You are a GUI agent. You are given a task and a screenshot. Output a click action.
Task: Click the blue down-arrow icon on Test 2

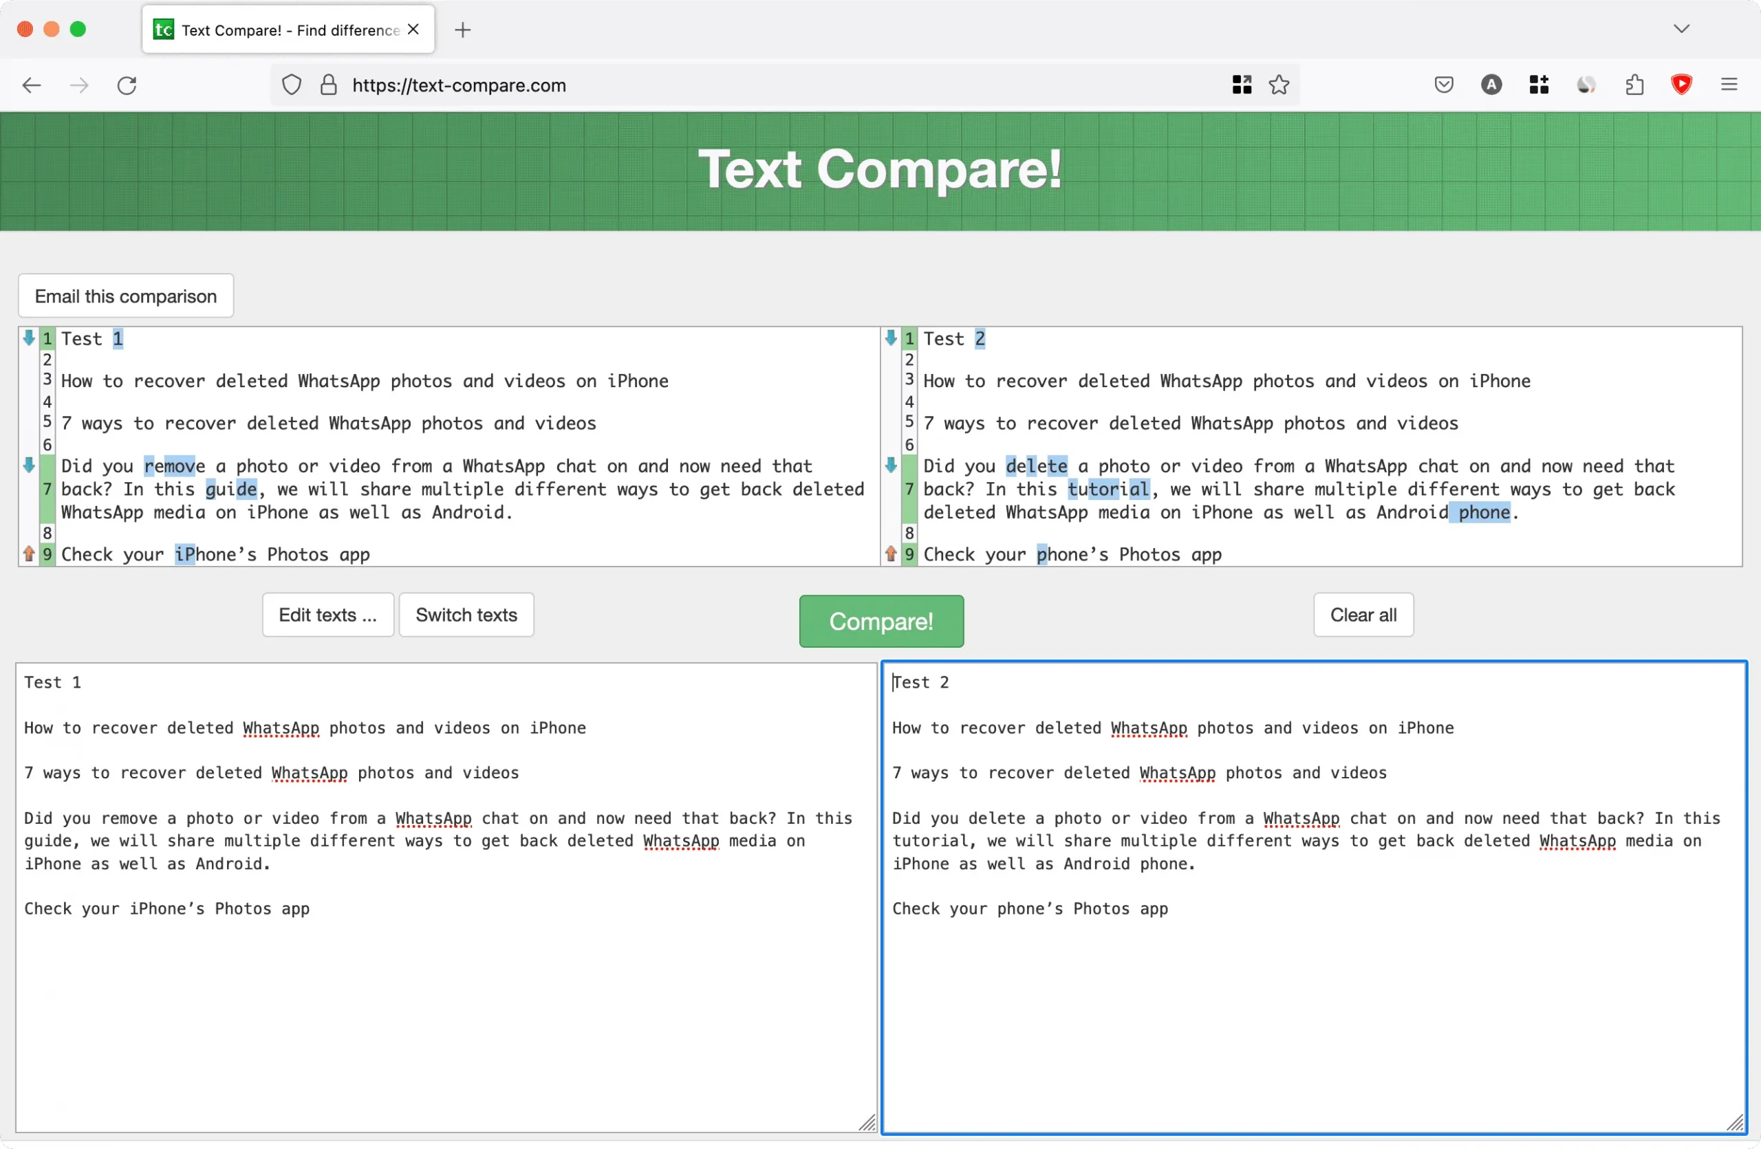(894, 337)
